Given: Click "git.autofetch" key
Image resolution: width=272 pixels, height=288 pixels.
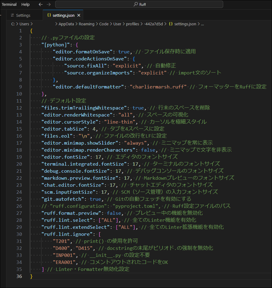Looking at the screenshot, I should pyautogui.click(x=63, y=199).
